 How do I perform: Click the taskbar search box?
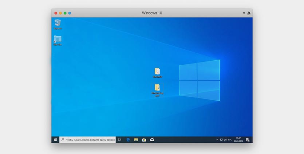click(x=88, y=140)
